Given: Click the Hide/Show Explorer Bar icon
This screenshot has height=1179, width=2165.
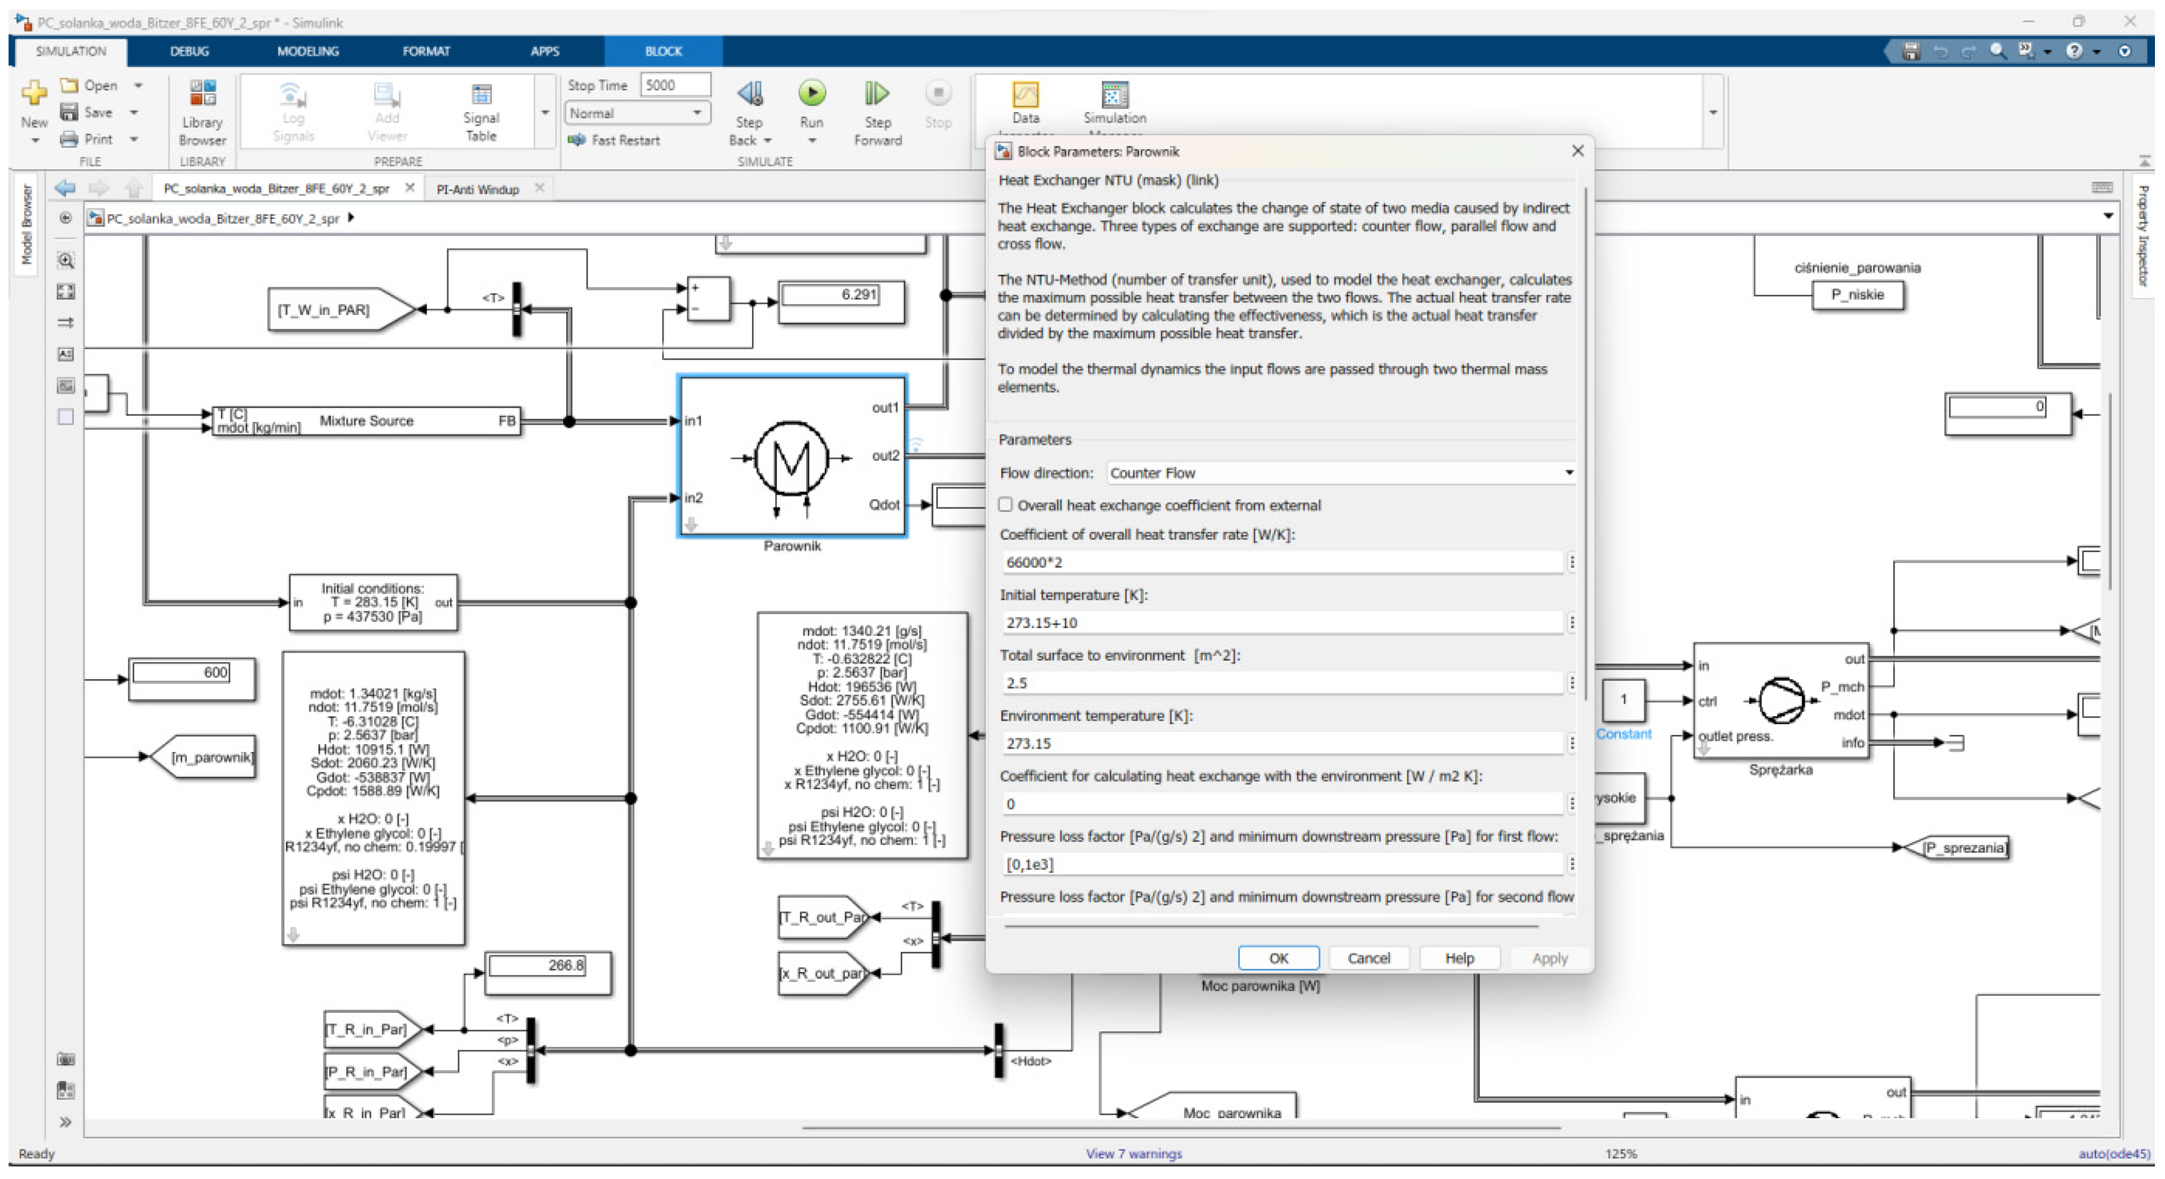Looking at the screenshot, I should [x=66, y=219].
